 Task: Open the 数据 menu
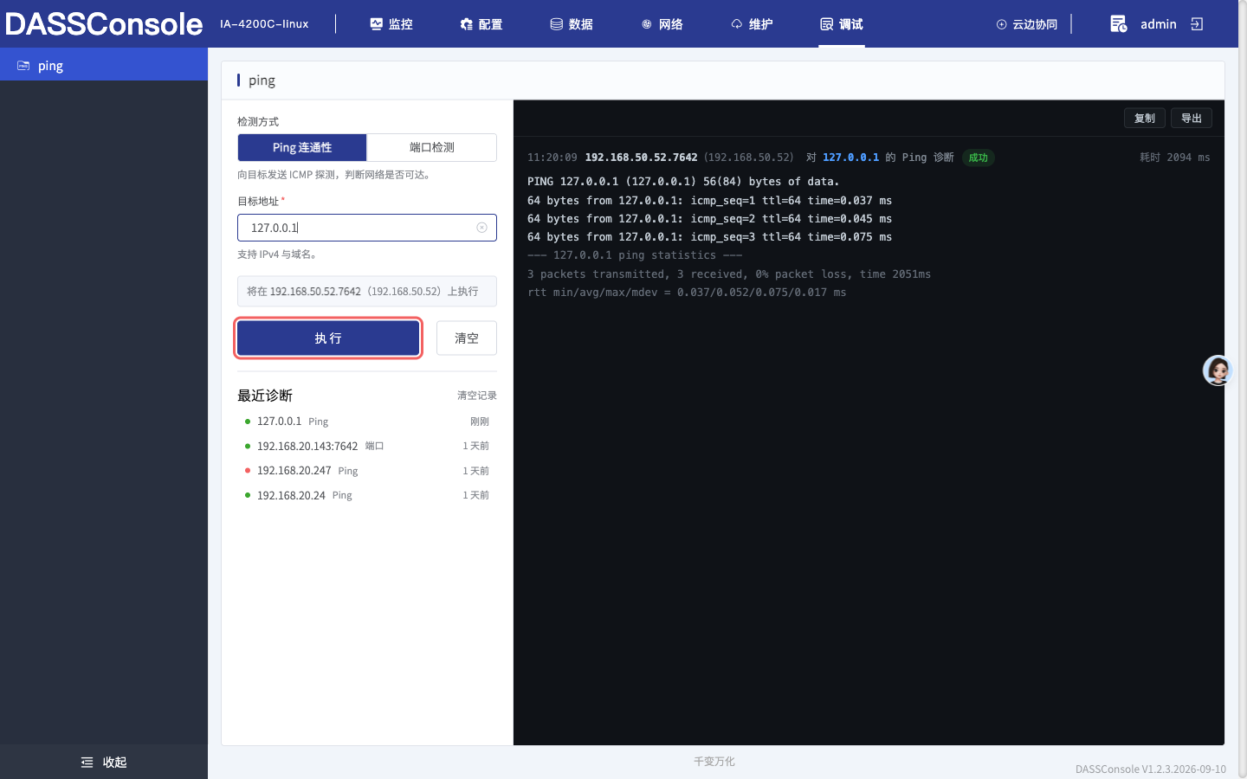pos(572,24)
